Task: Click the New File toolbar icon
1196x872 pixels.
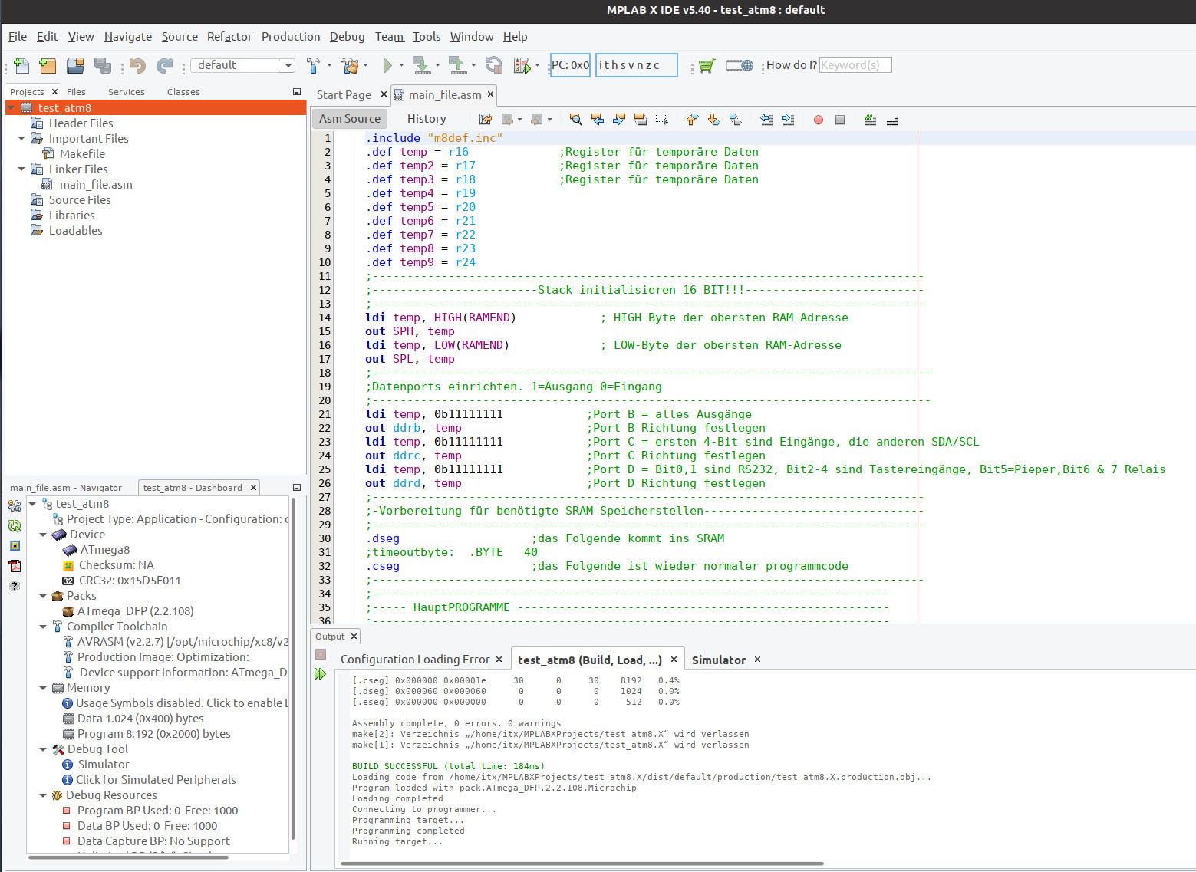Action: tap(21, 66)
